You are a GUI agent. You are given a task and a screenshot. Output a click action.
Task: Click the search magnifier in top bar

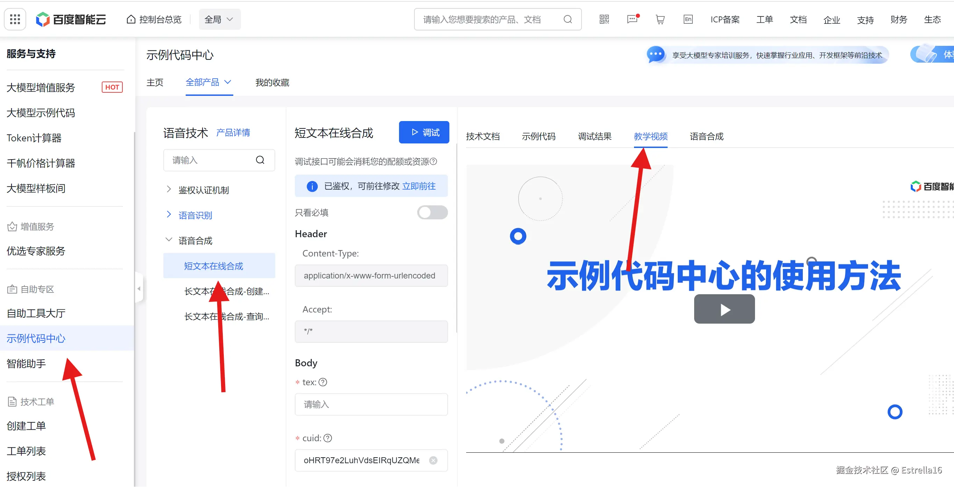[x=567, y=19]
